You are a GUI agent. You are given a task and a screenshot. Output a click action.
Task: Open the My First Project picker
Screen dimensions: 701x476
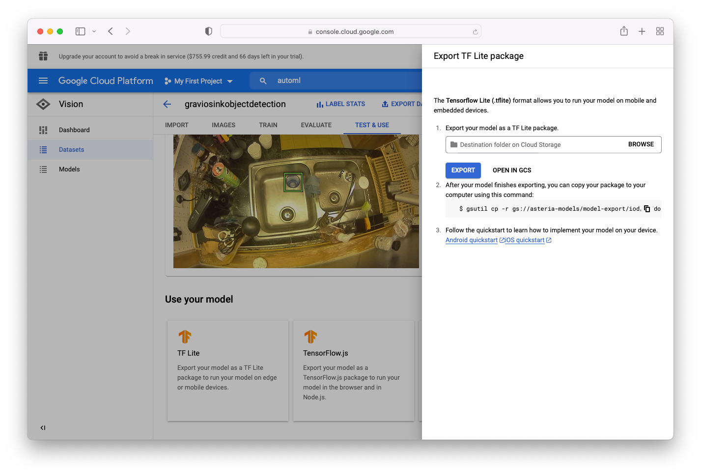198,81
